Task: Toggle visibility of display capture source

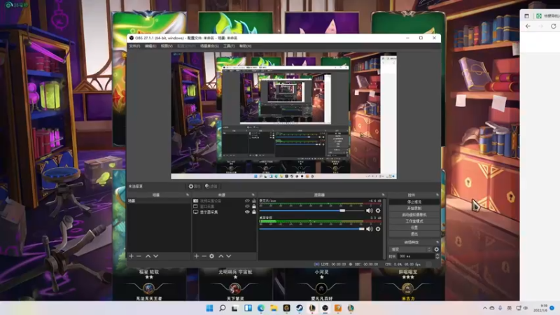Action: (x=247, y=212)
